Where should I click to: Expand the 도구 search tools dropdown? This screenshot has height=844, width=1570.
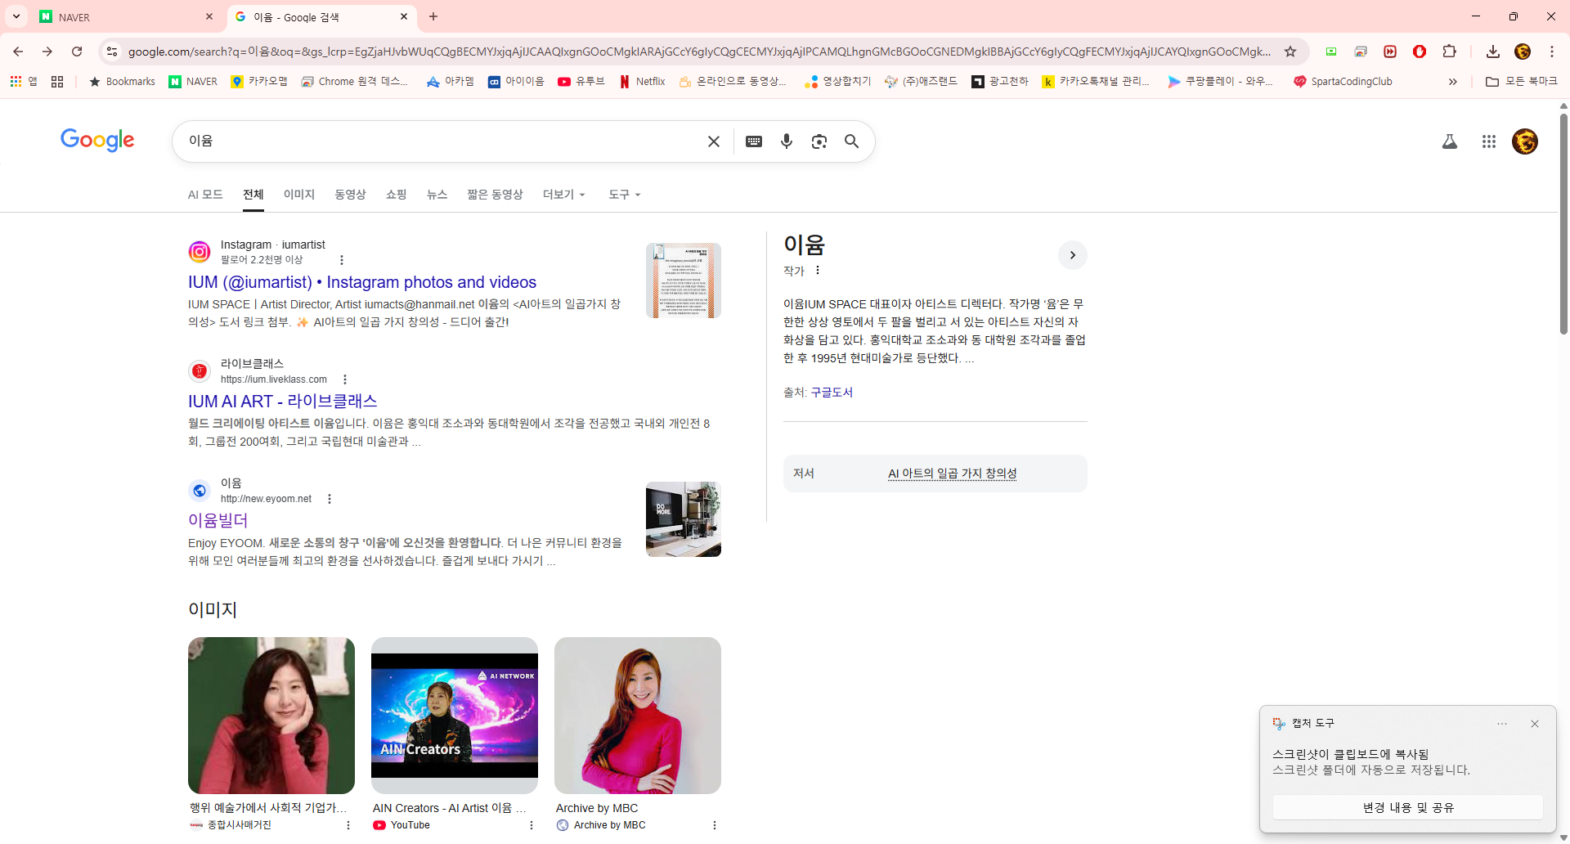(x=625, y=195)
